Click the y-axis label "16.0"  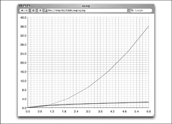[23, 72]
